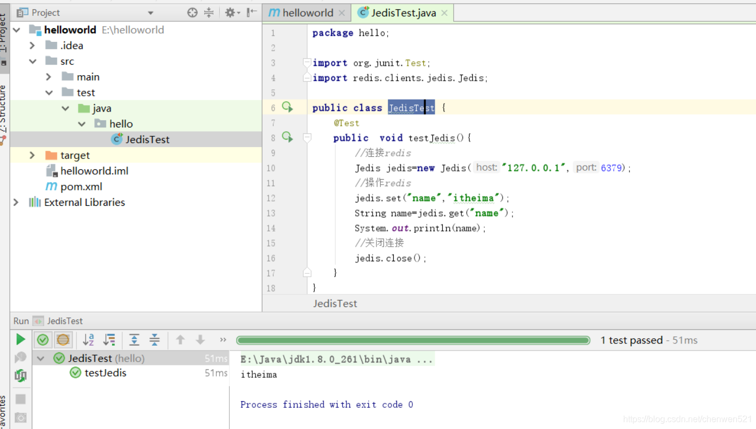Select the testJedis result row

coord(131,373)
